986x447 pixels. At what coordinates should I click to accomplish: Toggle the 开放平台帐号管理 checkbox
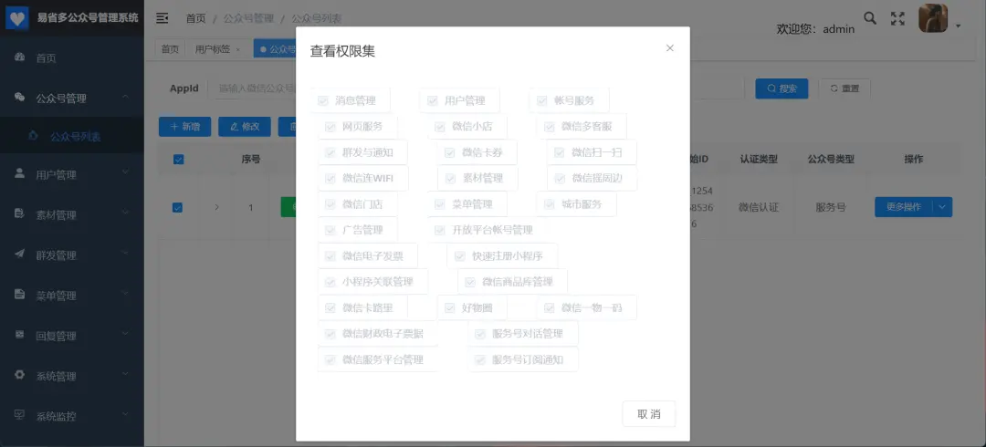coord(439,230)
